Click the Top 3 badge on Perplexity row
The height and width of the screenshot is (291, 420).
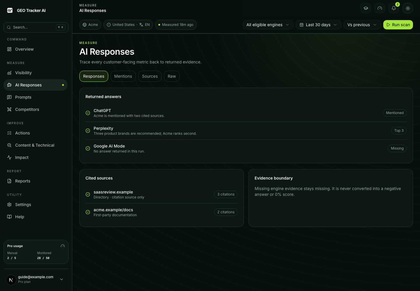coord(399,131)
